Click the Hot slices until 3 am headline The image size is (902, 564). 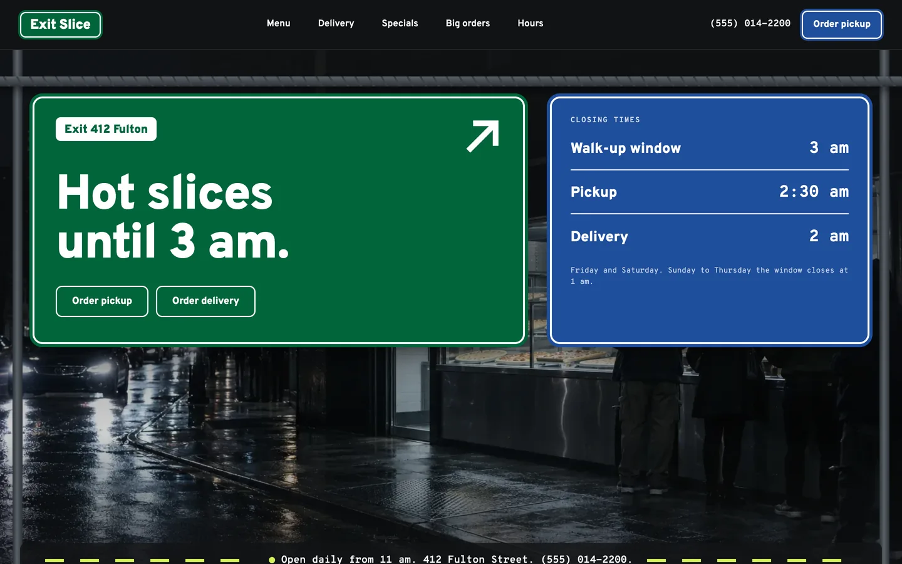[174, 216]
